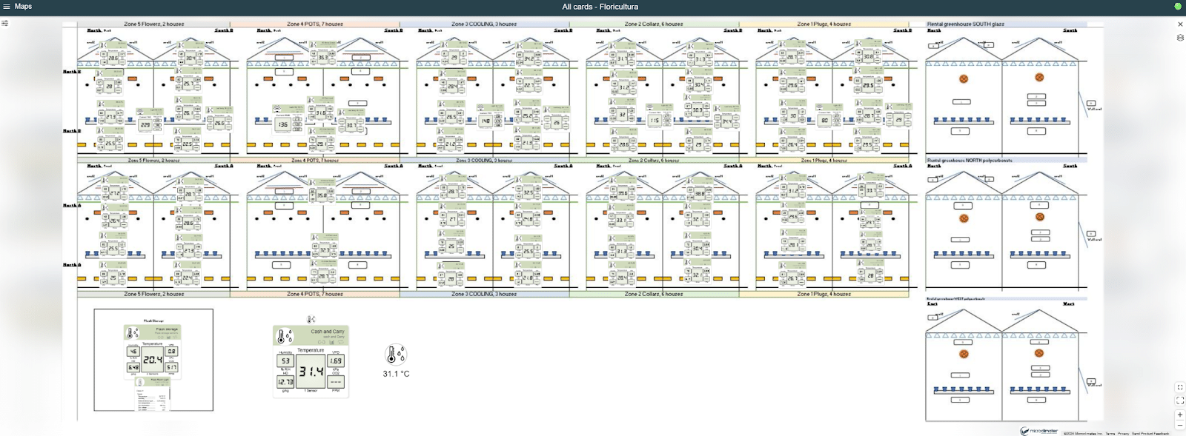Click the zoom in plus button
Screen dimensions: 1186x436
coord(1180,415)
